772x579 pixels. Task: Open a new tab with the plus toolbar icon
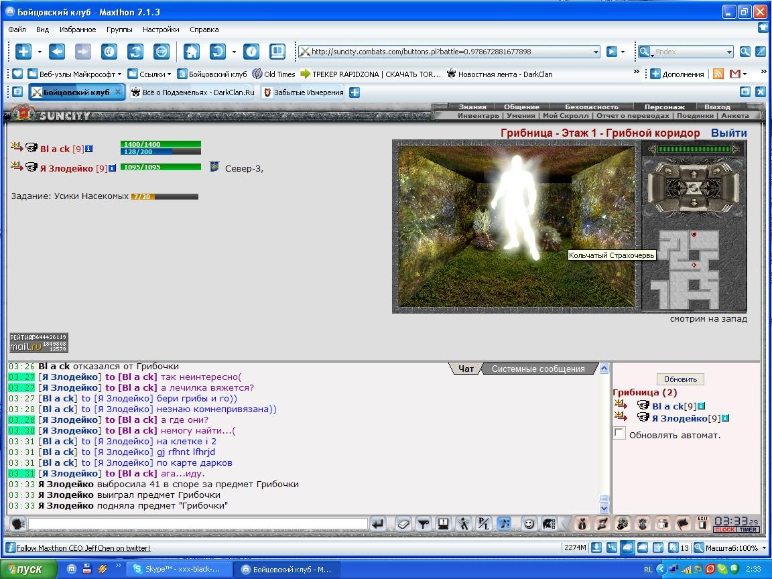23,51
